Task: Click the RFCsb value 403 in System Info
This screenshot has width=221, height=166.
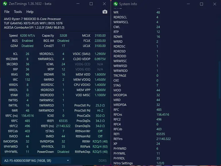Action: point(159,129)
